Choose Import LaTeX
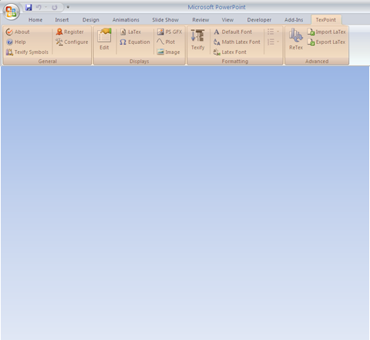370x340 pixels. [x=326, y=32]
